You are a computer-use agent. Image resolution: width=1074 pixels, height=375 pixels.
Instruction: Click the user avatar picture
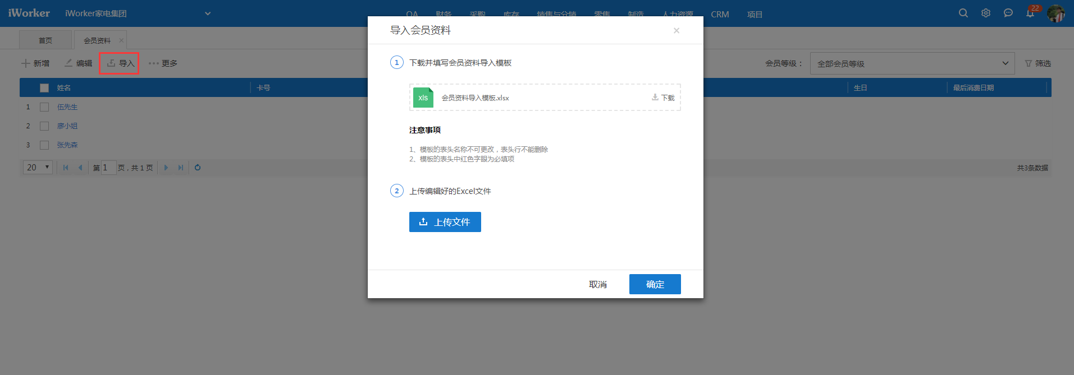(x=1056, y=13)
